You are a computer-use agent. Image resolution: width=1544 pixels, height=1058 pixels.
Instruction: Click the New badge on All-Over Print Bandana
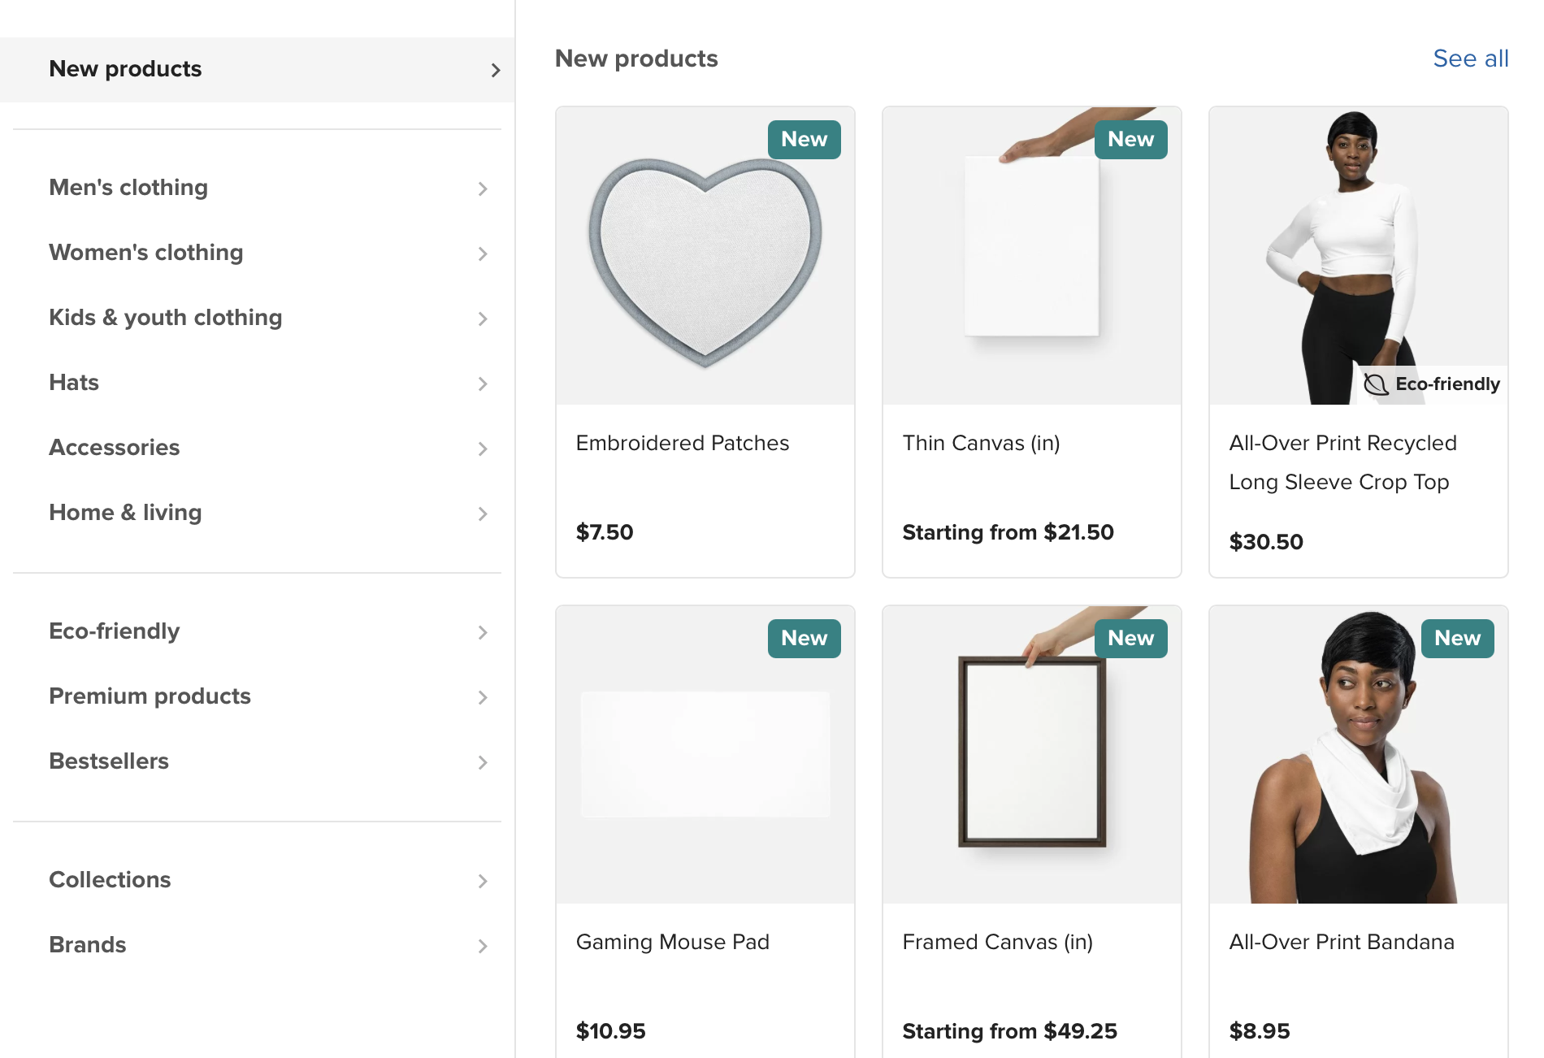pyautogui.click(x=1457, y=639)
